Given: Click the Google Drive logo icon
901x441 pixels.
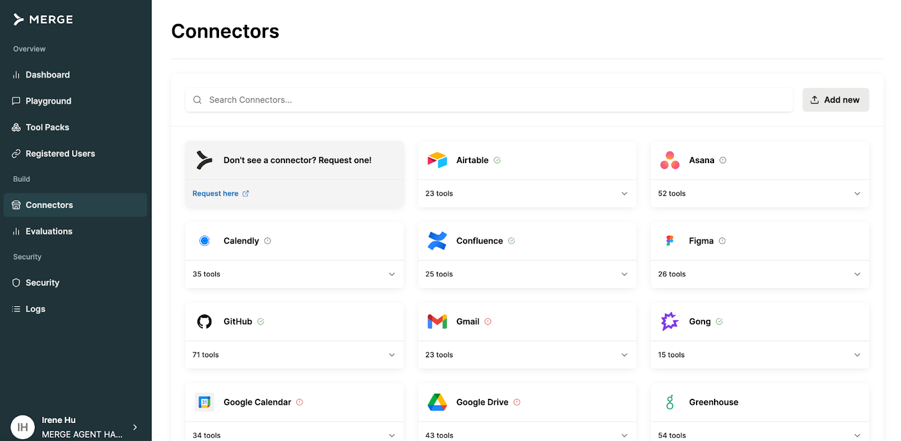Looking at the screenshot, I should pyautogui.click(x=437, y=402).
